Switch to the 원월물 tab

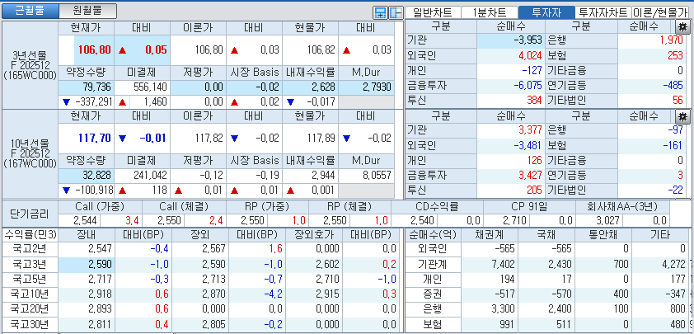click(x=87, y=11)
